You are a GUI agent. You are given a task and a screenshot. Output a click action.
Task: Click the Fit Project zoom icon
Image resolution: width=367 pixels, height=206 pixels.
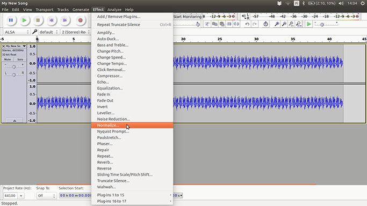[298, 24]
